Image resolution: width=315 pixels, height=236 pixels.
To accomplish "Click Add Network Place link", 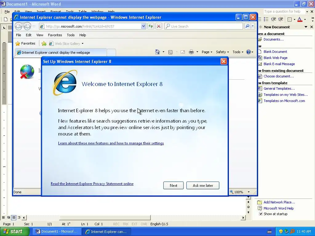I will (279, 202).
